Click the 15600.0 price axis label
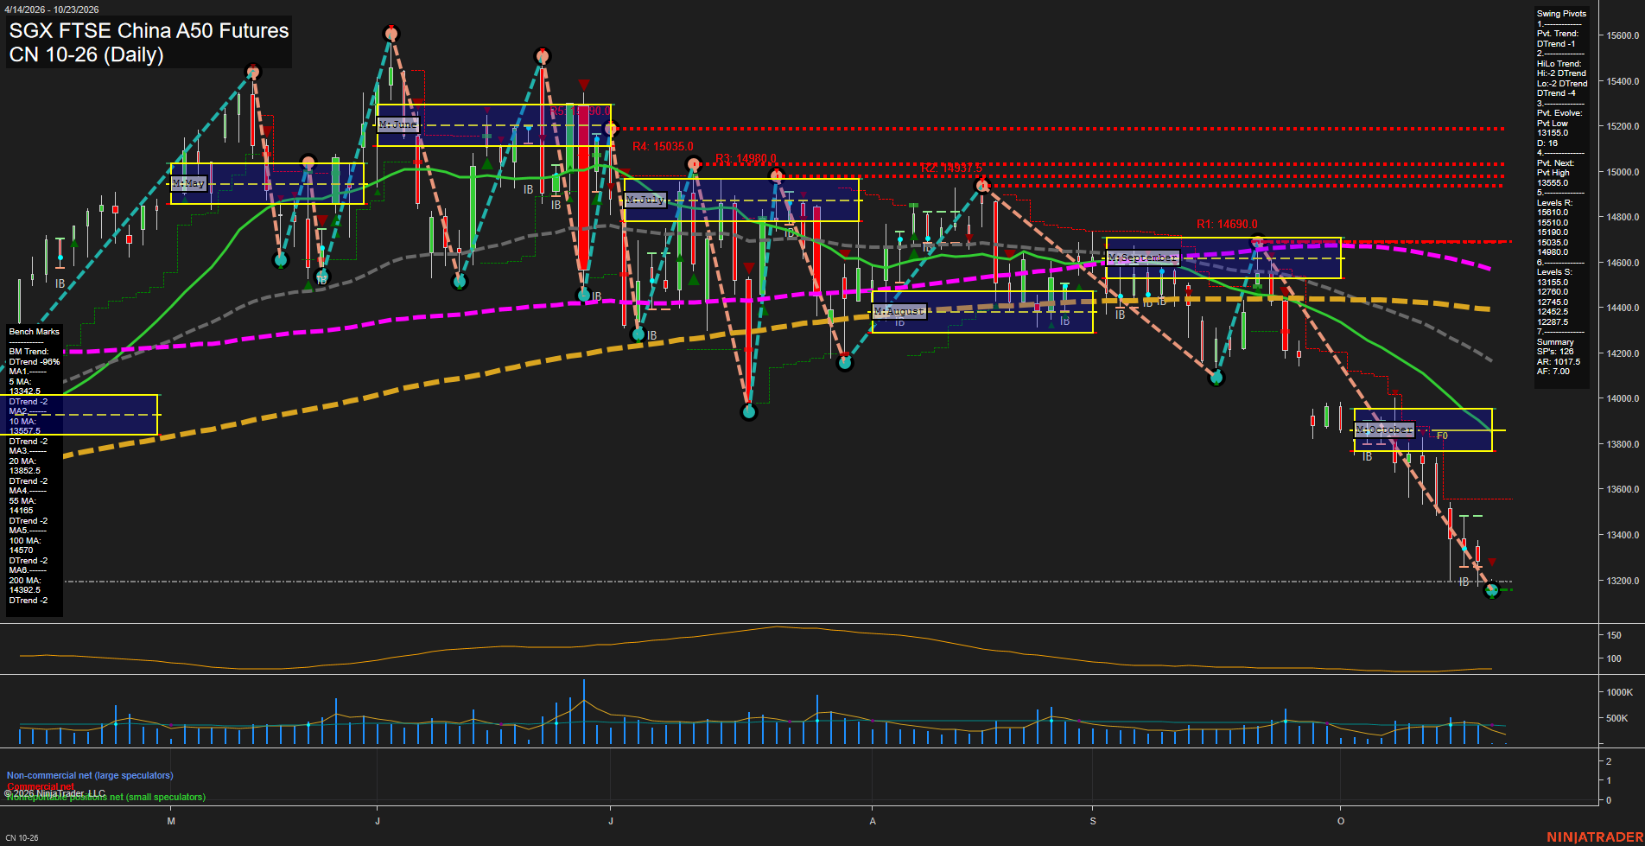This screenshot has height=846, width=1645. click(1623, 35)
